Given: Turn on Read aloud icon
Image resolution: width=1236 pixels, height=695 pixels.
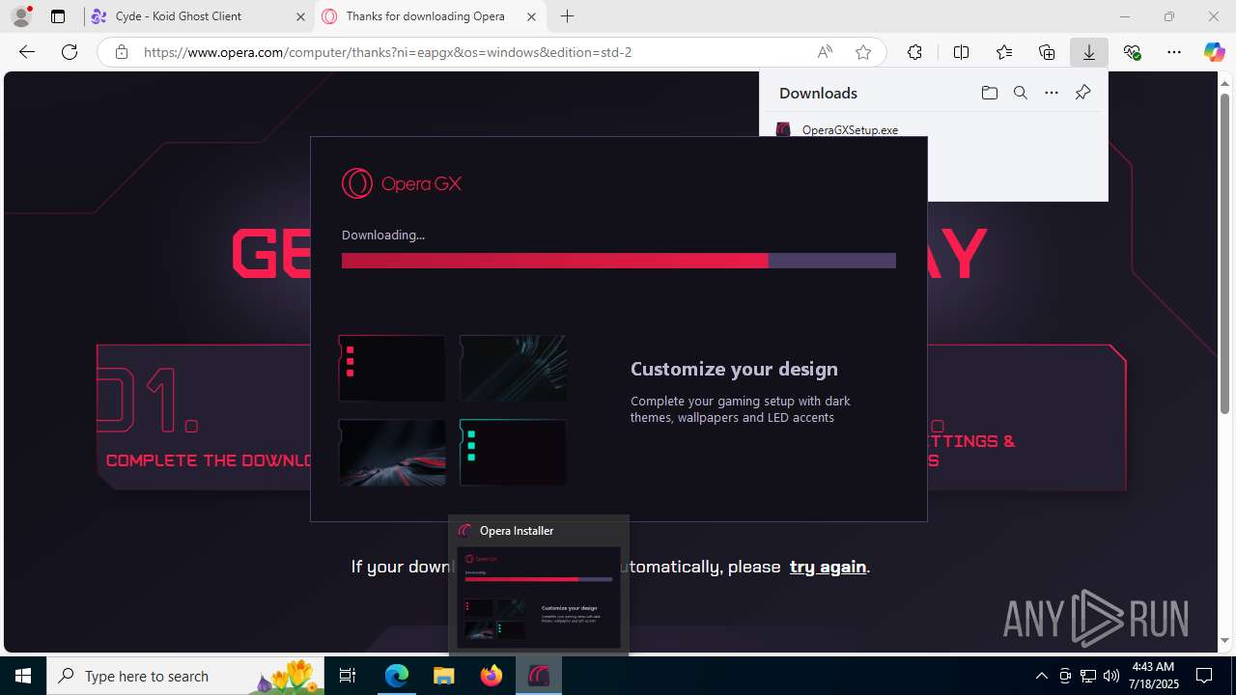Looking at the screenshot, I should pos(825,52).
